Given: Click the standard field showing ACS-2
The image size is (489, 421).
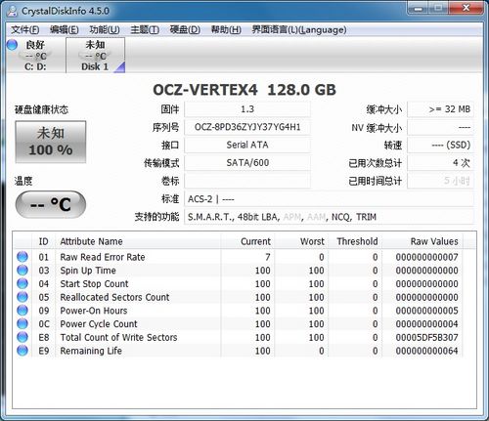Looking at the screenshot, I should point(330,199).
